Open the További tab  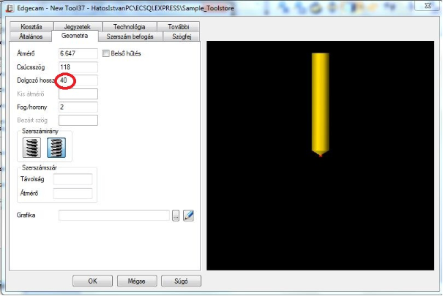click(x=178, y=27)
